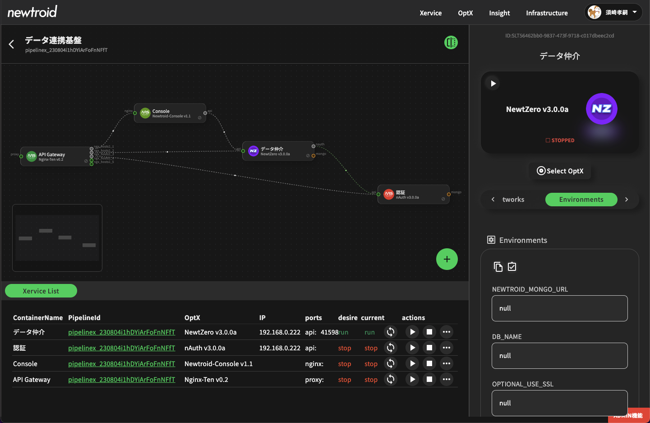Image resolution: width=650 pixels, height=423 pixels.
Task: Click the OPTIONAL_USE_SSL input field
Action: [x=560, y=403]
